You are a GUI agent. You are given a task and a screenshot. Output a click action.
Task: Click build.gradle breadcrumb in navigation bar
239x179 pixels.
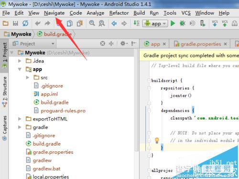tap(54, 34)
